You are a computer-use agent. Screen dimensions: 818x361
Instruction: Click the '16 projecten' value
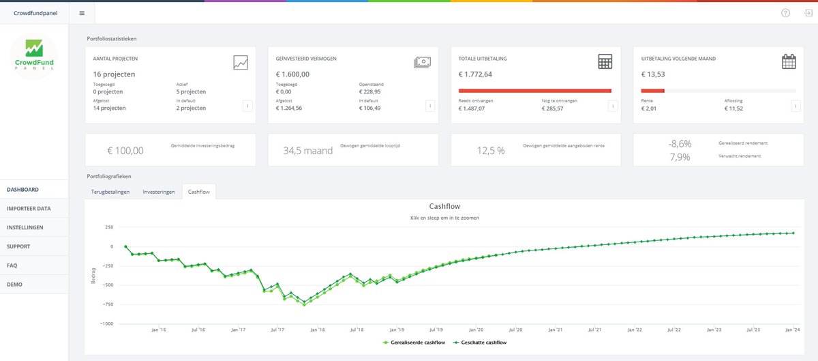click(114, 74)
